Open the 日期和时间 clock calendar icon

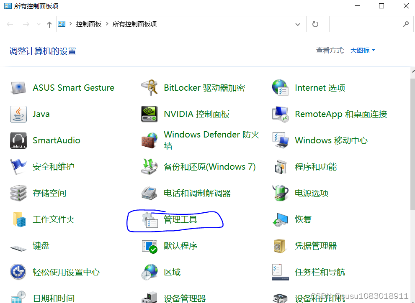pos(18,298)
